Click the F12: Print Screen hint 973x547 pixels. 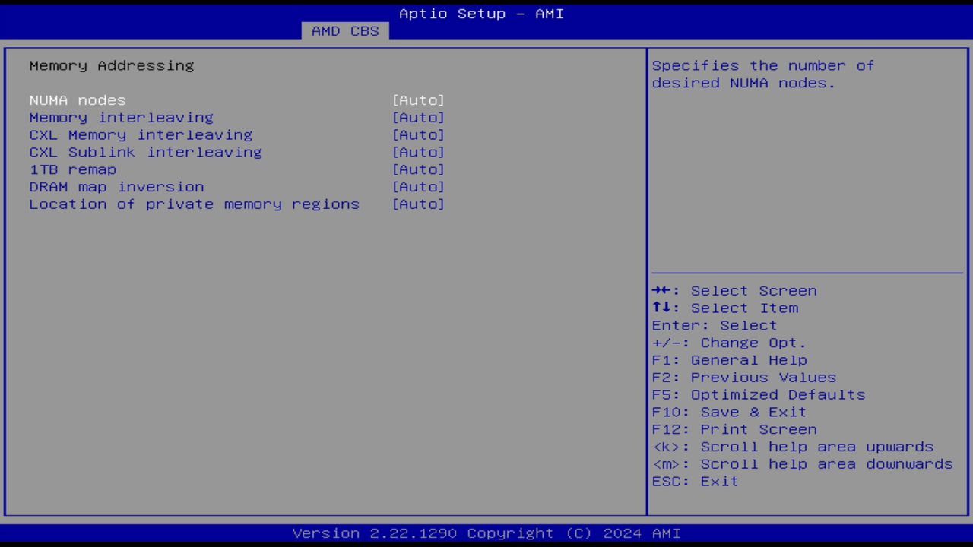click(x=734, y=430)
